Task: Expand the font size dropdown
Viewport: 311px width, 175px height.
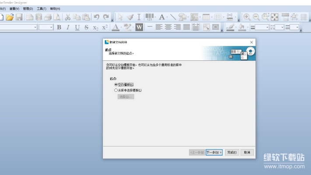Action: click(51, 27)
